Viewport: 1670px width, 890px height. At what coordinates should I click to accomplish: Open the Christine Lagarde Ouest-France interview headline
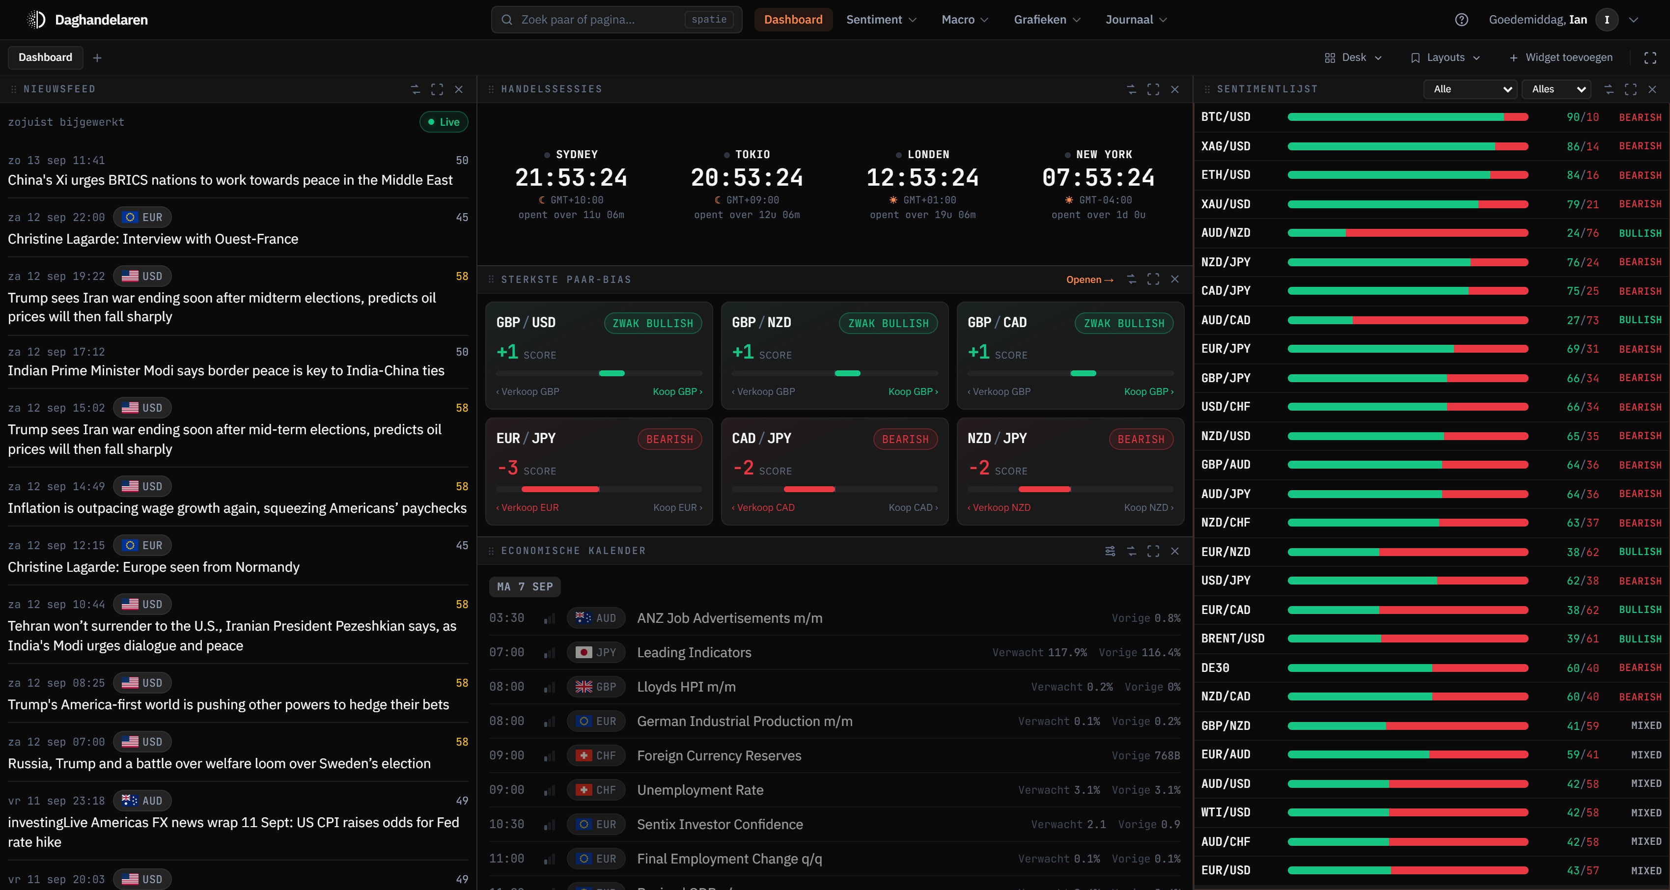coord(153,239)
